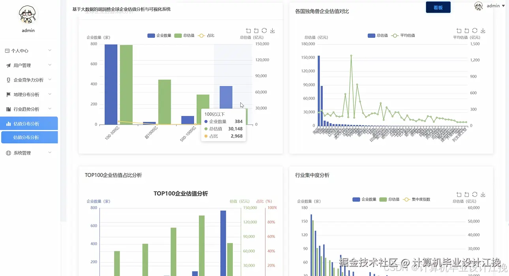Select 估值分布分析 submenu item
The height and width of the screenshot is (276, 509).
pyautogui.click(x=30, y=137)
